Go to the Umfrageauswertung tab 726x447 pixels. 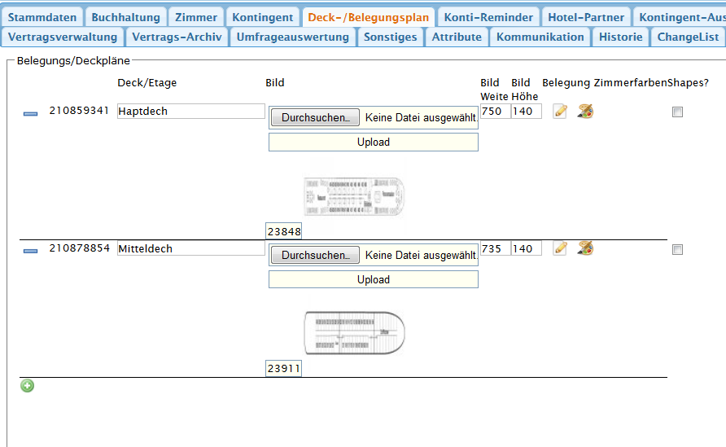point(292,37)
